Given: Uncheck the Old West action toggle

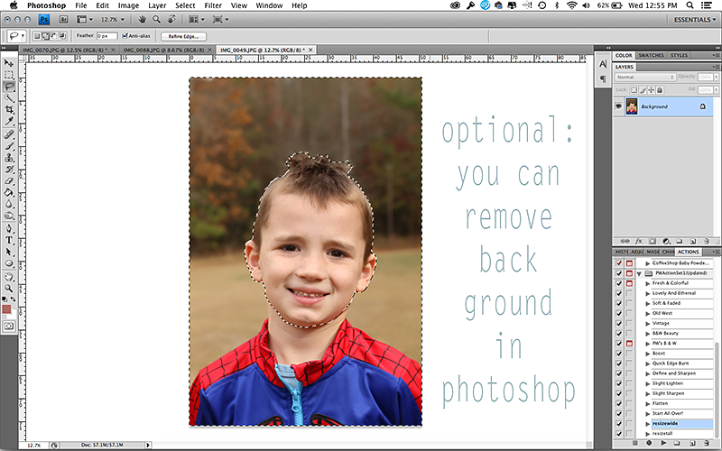Looking at the screenshot, I should click(x=619, y=313).
